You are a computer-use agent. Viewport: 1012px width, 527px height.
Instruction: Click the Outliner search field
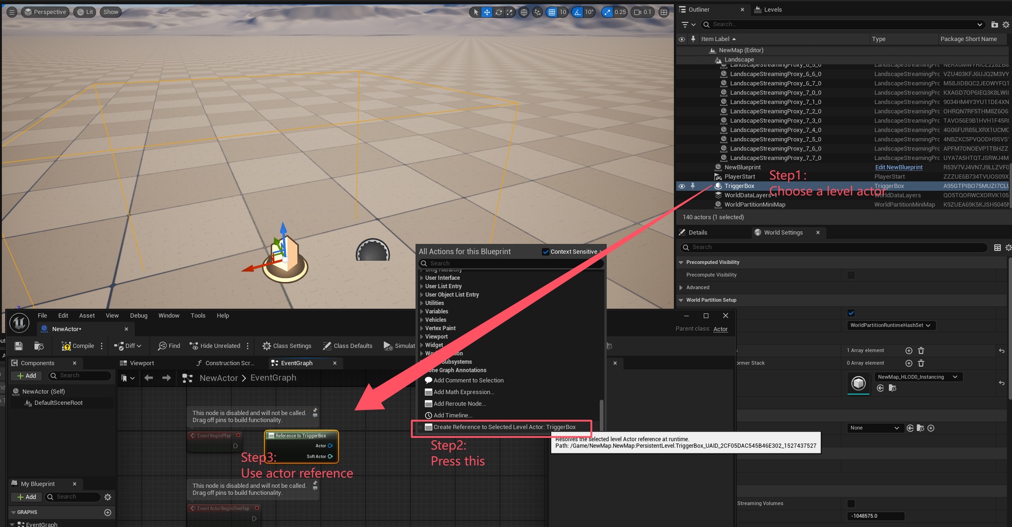842,24
